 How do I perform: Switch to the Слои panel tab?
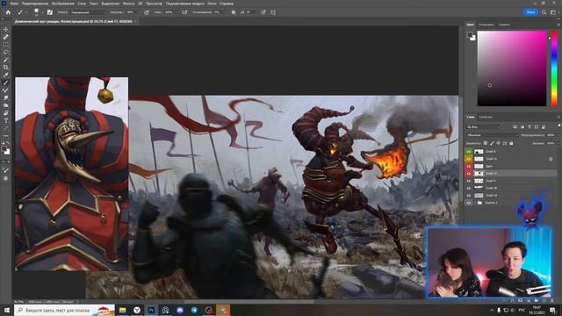pyautogui.click(x=471, y=117)
